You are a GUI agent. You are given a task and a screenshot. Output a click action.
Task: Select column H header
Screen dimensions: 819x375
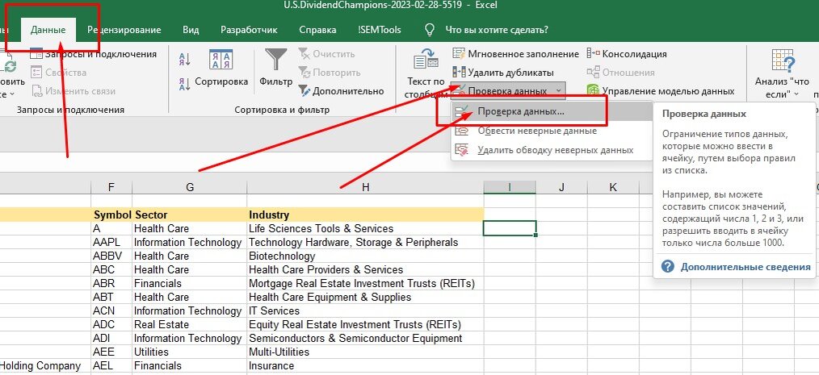(x=365, y=187)
